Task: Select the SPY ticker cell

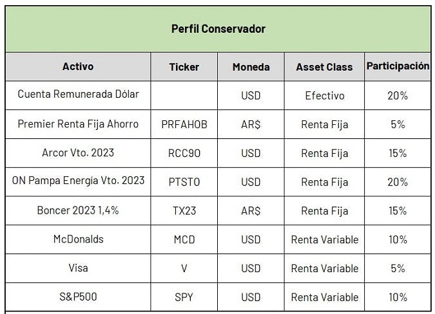Action: point(184,297)
